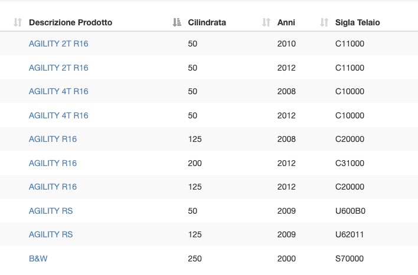Open AGILITY R16 125 from 2008
Screen dimensions: 418x275
tap(53, 139)
